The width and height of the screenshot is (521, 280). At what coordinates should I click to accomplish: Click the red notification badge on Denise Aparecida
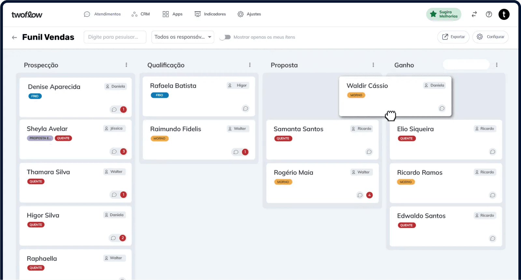coord(123,110)
